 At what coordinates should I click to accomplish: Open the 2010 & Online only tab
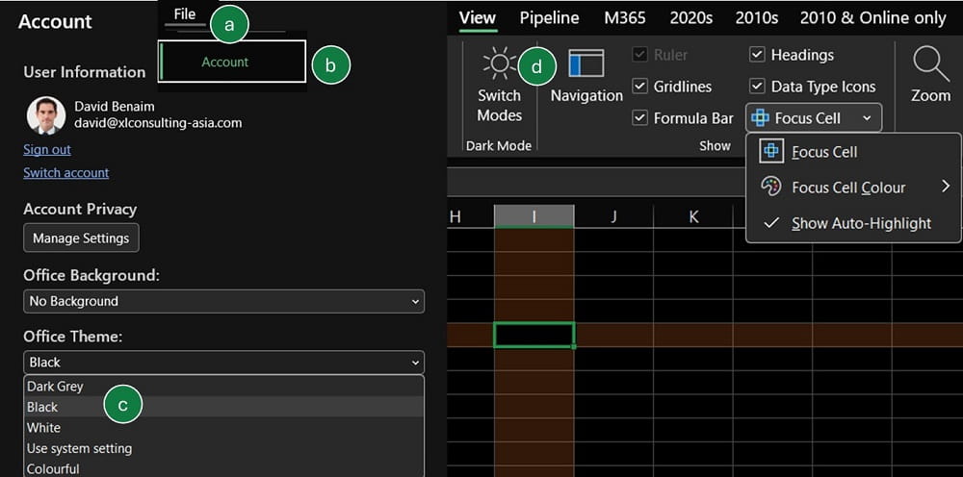[x=872, y=17]
